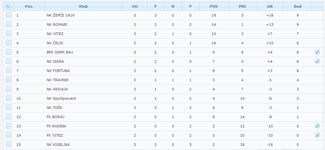Viewport: 325px width, 150px height.
Task: Check the box next to NK ČELIK
Action: pos(9,43)
